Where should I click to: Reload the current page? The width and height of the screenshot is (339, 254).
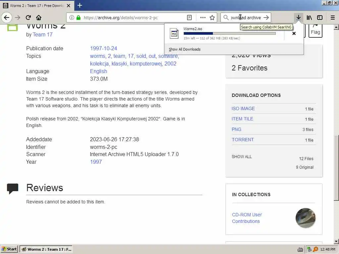28,18
